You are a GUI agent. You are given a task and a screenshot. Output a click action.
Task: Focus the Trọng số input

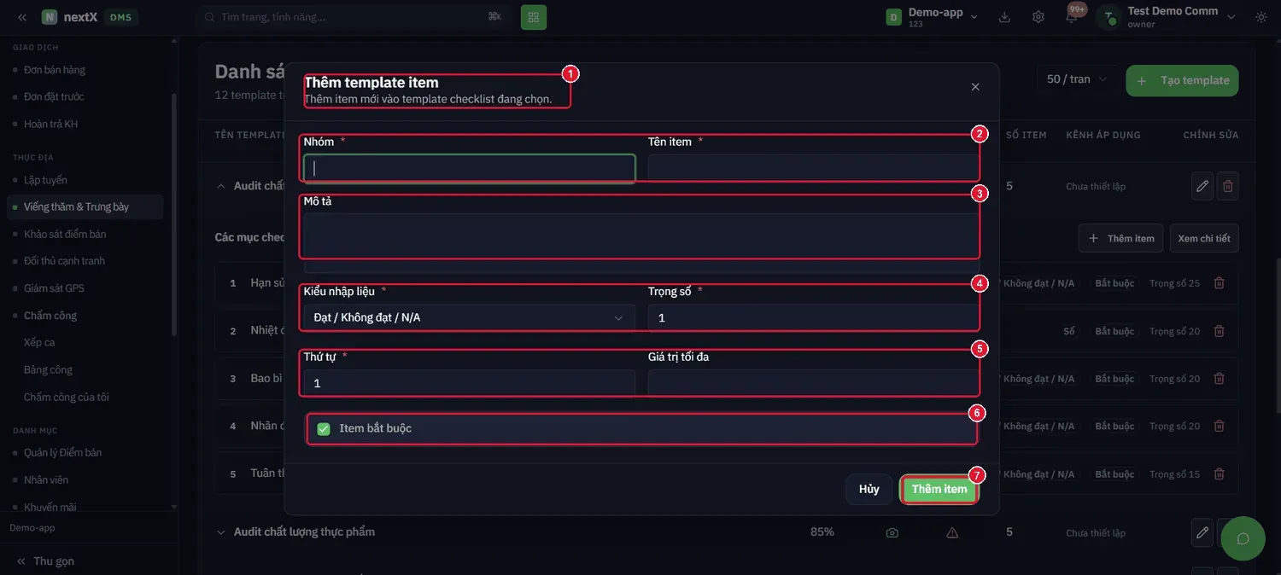point(814,317)
